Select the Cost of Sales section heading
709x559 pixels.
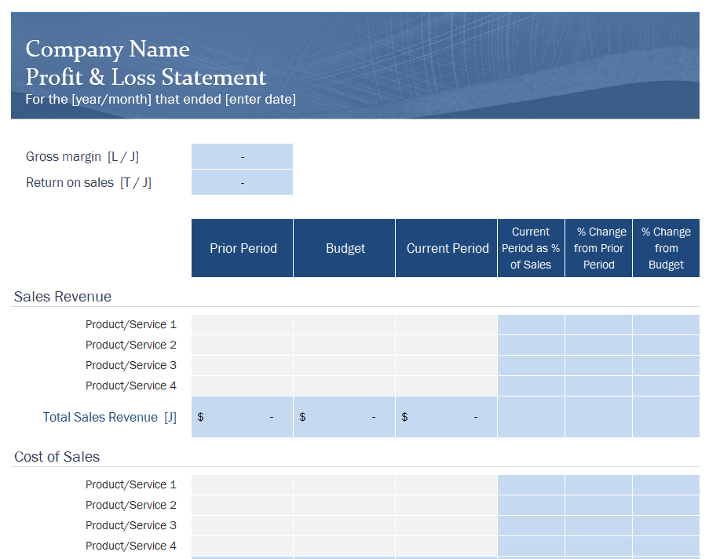pos(57,457)
